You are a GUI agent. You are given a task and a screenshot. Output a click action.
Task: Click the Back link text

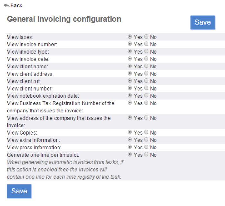tap(16, 5)
